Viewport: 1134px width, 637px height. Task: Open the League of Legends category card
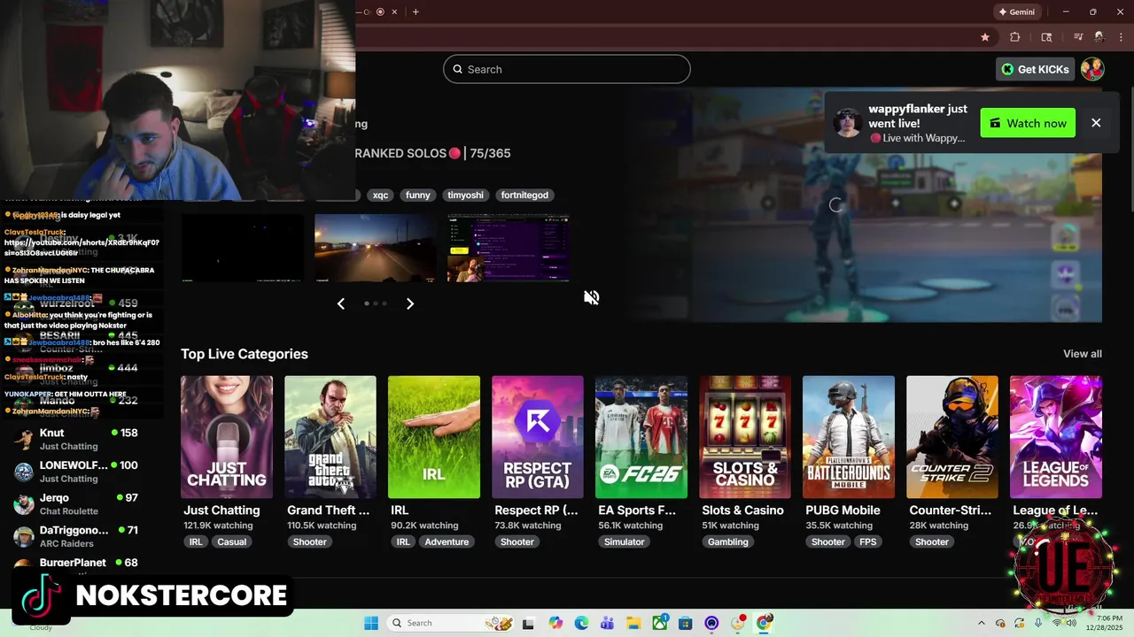point(1056,437)
